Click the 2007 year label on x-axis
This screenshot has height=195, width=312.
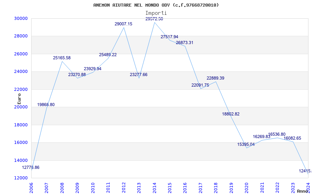coord(46,188)
